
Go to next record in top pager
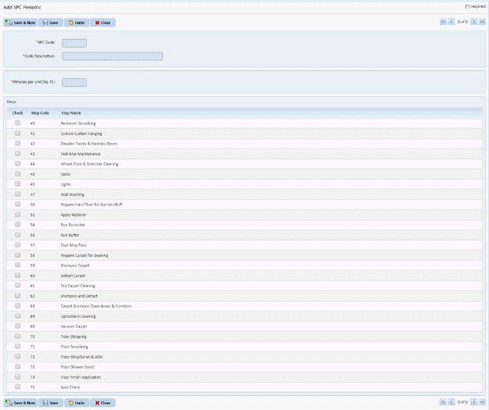click(474, 23)
